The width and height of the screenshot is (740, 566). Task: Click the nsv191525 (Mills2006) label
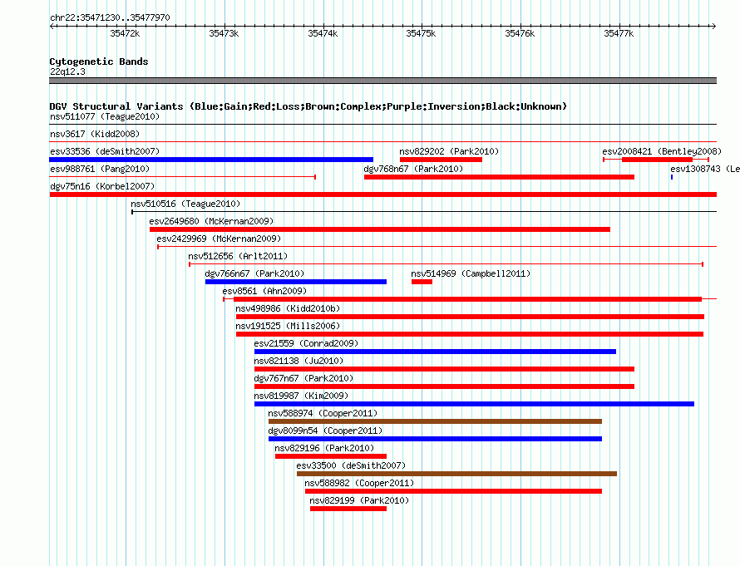[288, 326]
